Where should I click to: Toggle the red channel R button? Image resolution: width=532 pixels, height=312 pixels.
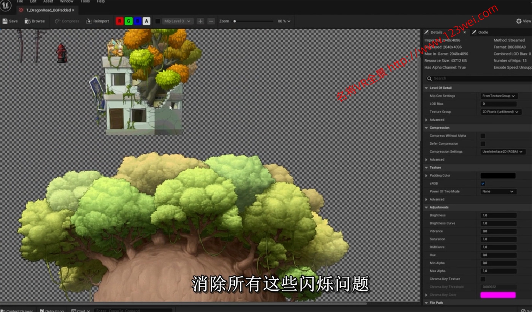[x=120, y=21]
